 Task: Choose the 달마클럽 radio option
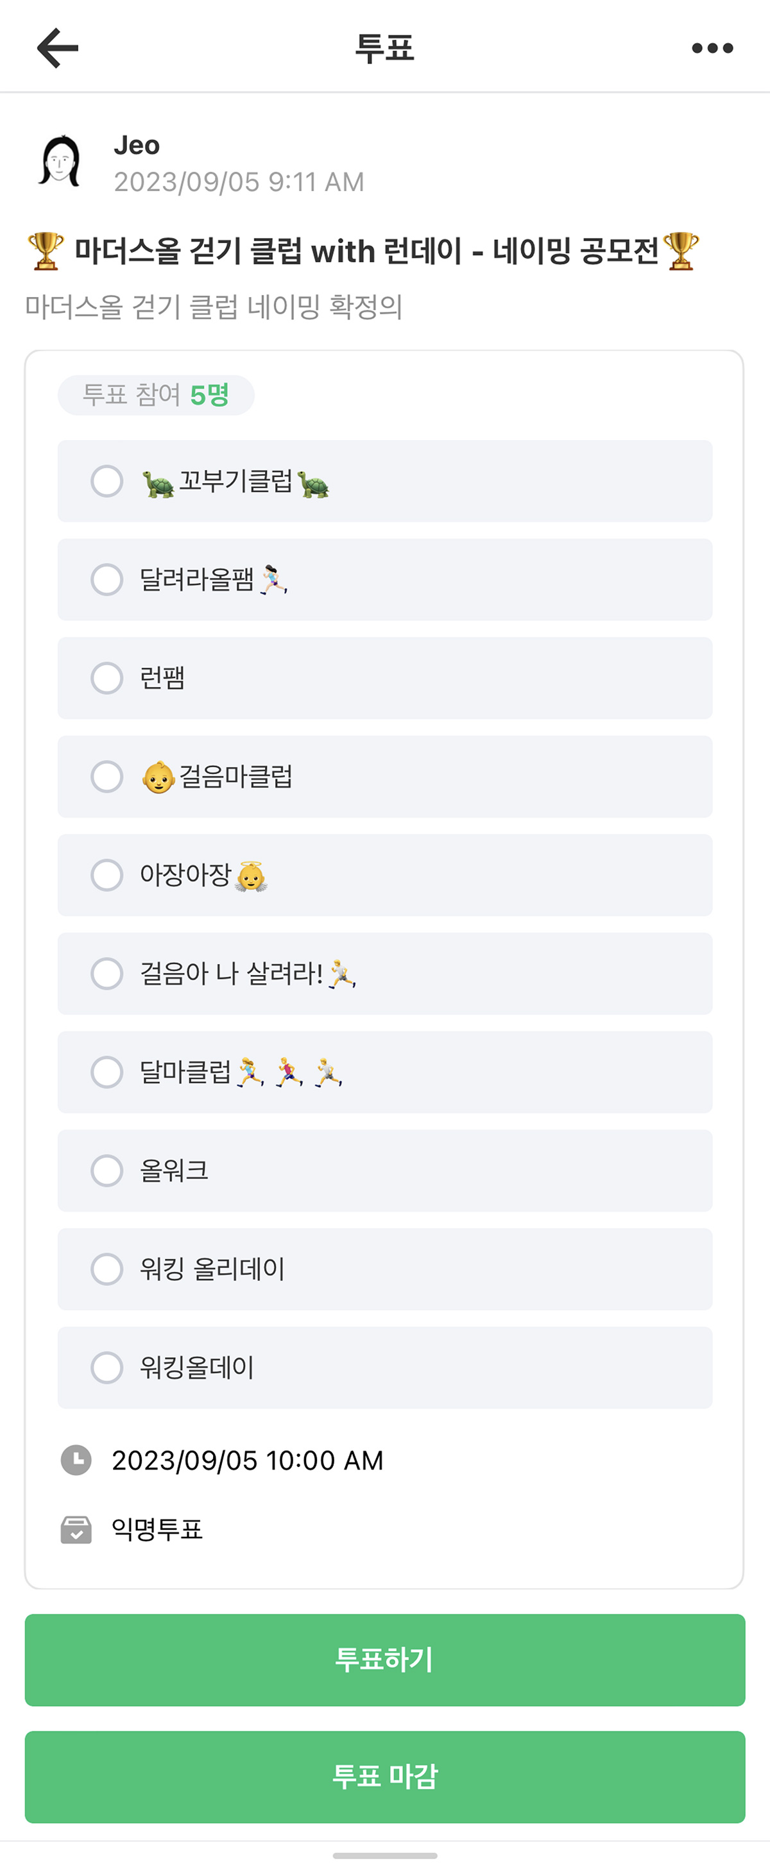107,1072
